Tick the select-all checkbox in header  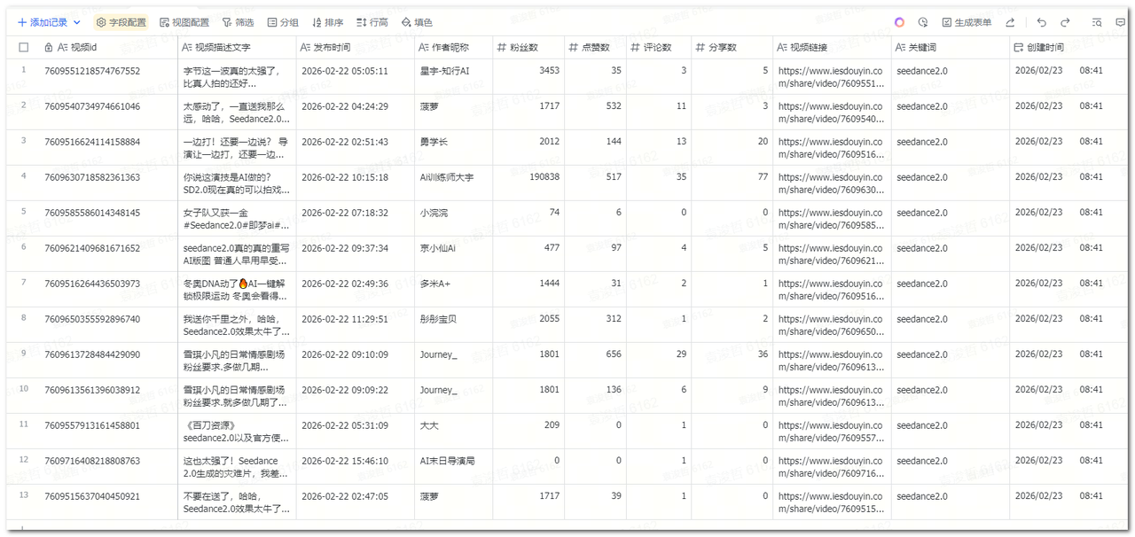coord(24,48)
